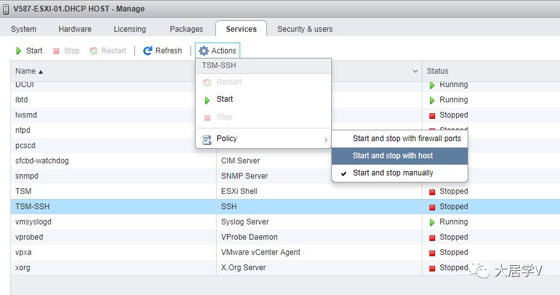Open the Licensing tab
560x295 pixels.
[x=130, y=29]
